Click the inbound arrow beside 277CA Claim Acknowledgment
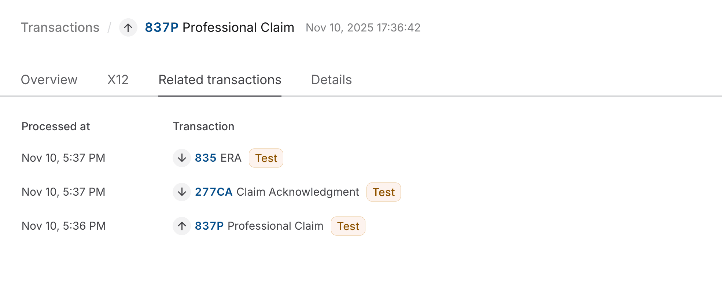This screenshot has width=722, height=286. click(181, 192)
